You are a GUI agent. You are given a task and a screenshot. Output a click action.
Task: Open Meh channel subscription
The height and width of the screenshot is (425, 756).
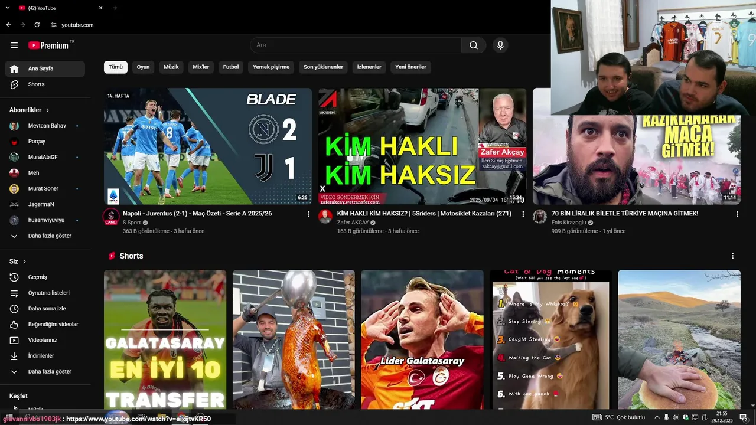point(45,173)
